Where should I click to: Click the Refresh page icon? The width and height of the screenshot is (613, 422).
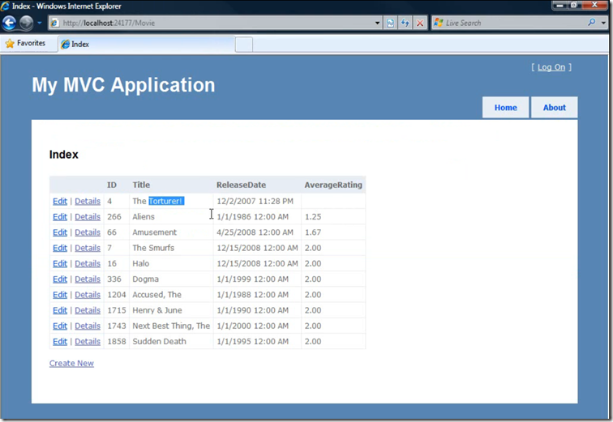pyautogui.click(x=405, y=23)
